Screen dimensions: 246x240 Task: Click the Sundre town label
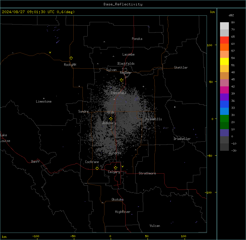(x=83, y=111)
